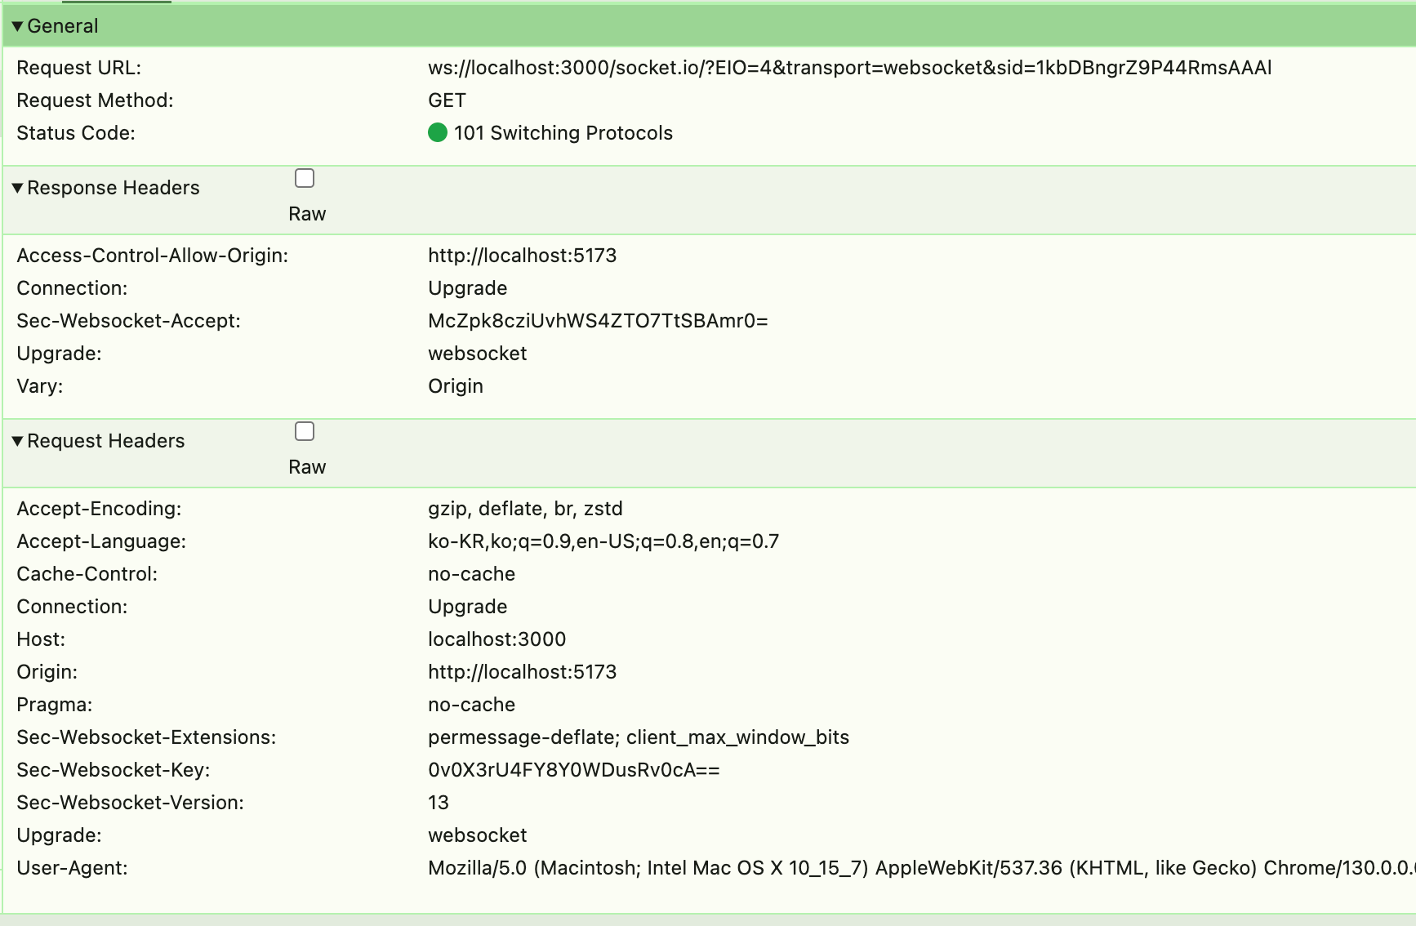Click the green status code dot

pos(438,132)
